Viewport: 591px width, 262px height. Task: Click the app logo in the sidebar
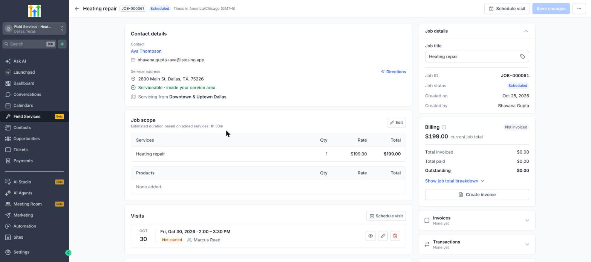click(x=34, y=11)
